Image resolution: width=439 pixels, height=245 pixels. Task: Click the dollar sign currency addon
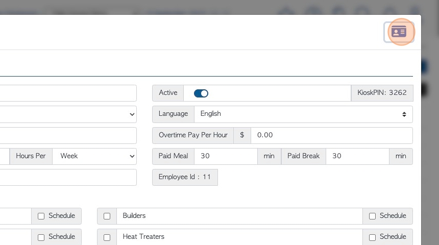click(x=242, y=135)
